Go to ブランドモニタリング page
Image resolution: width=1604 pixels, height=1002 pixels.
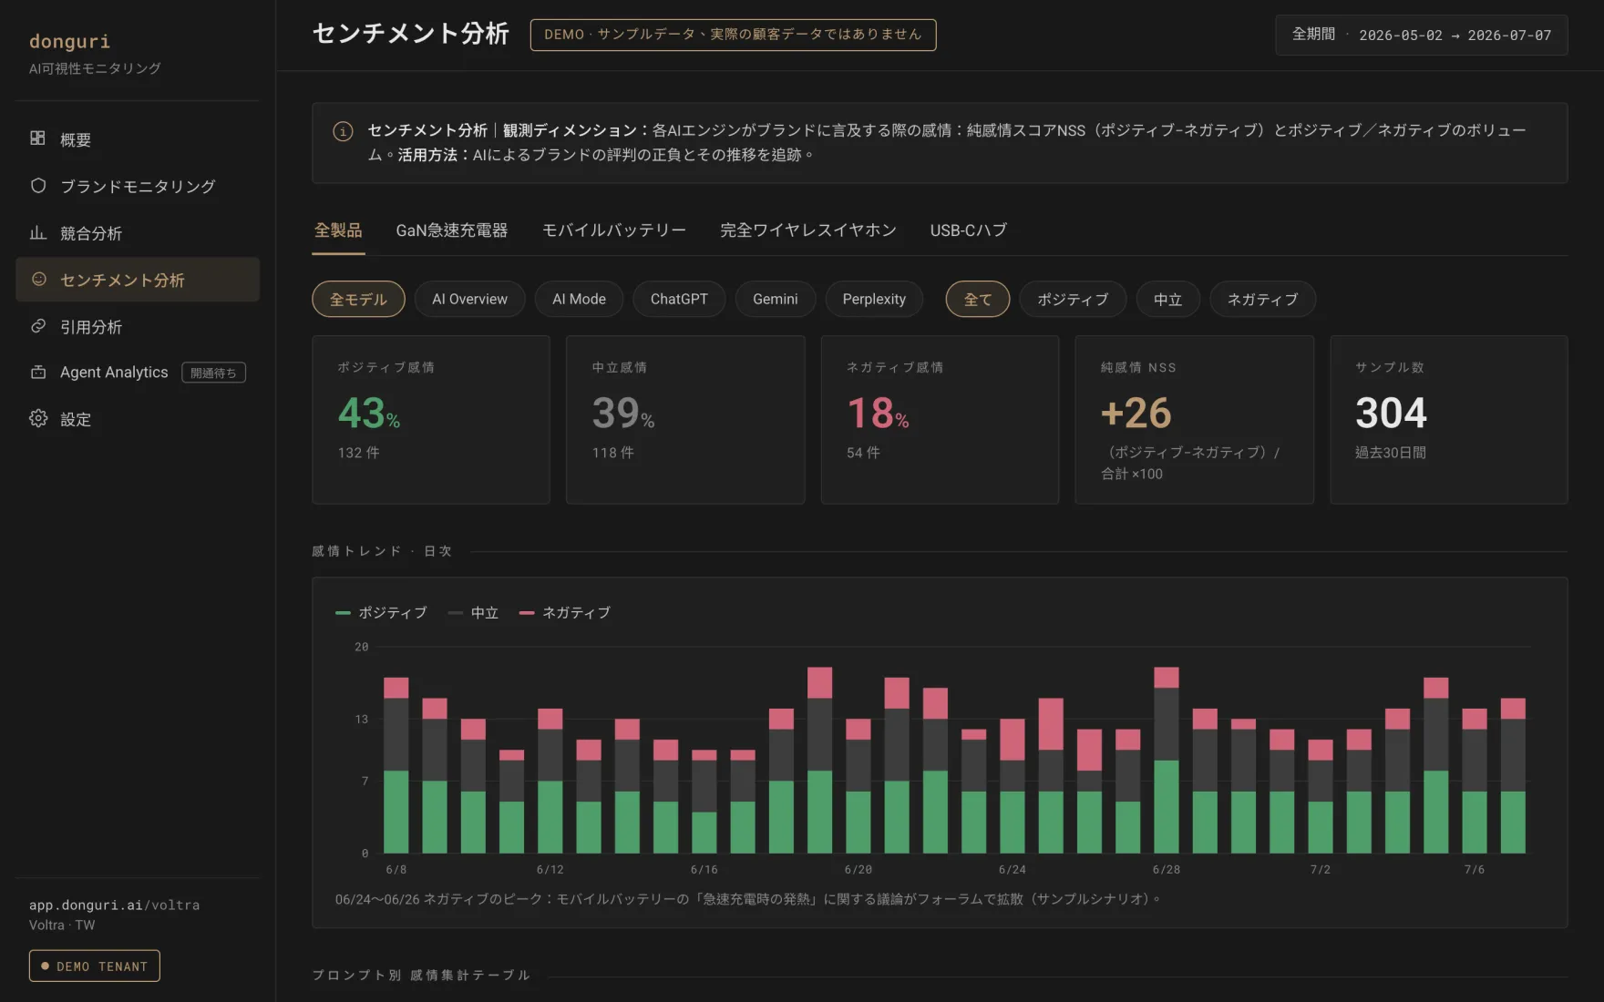pyautogui.click(x=138, y=186)
